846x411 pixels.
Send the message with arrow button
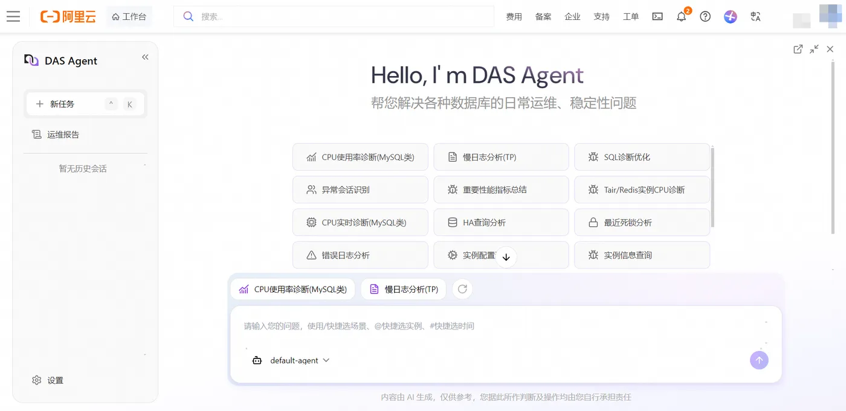759,360
